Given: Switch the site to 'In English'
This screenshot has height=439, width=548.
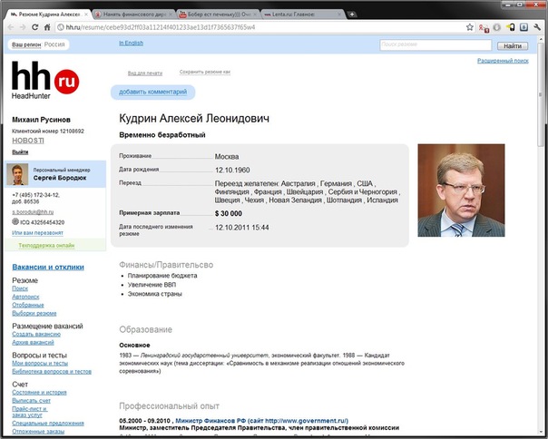Looking at the screenshot, I should (131, 43).
